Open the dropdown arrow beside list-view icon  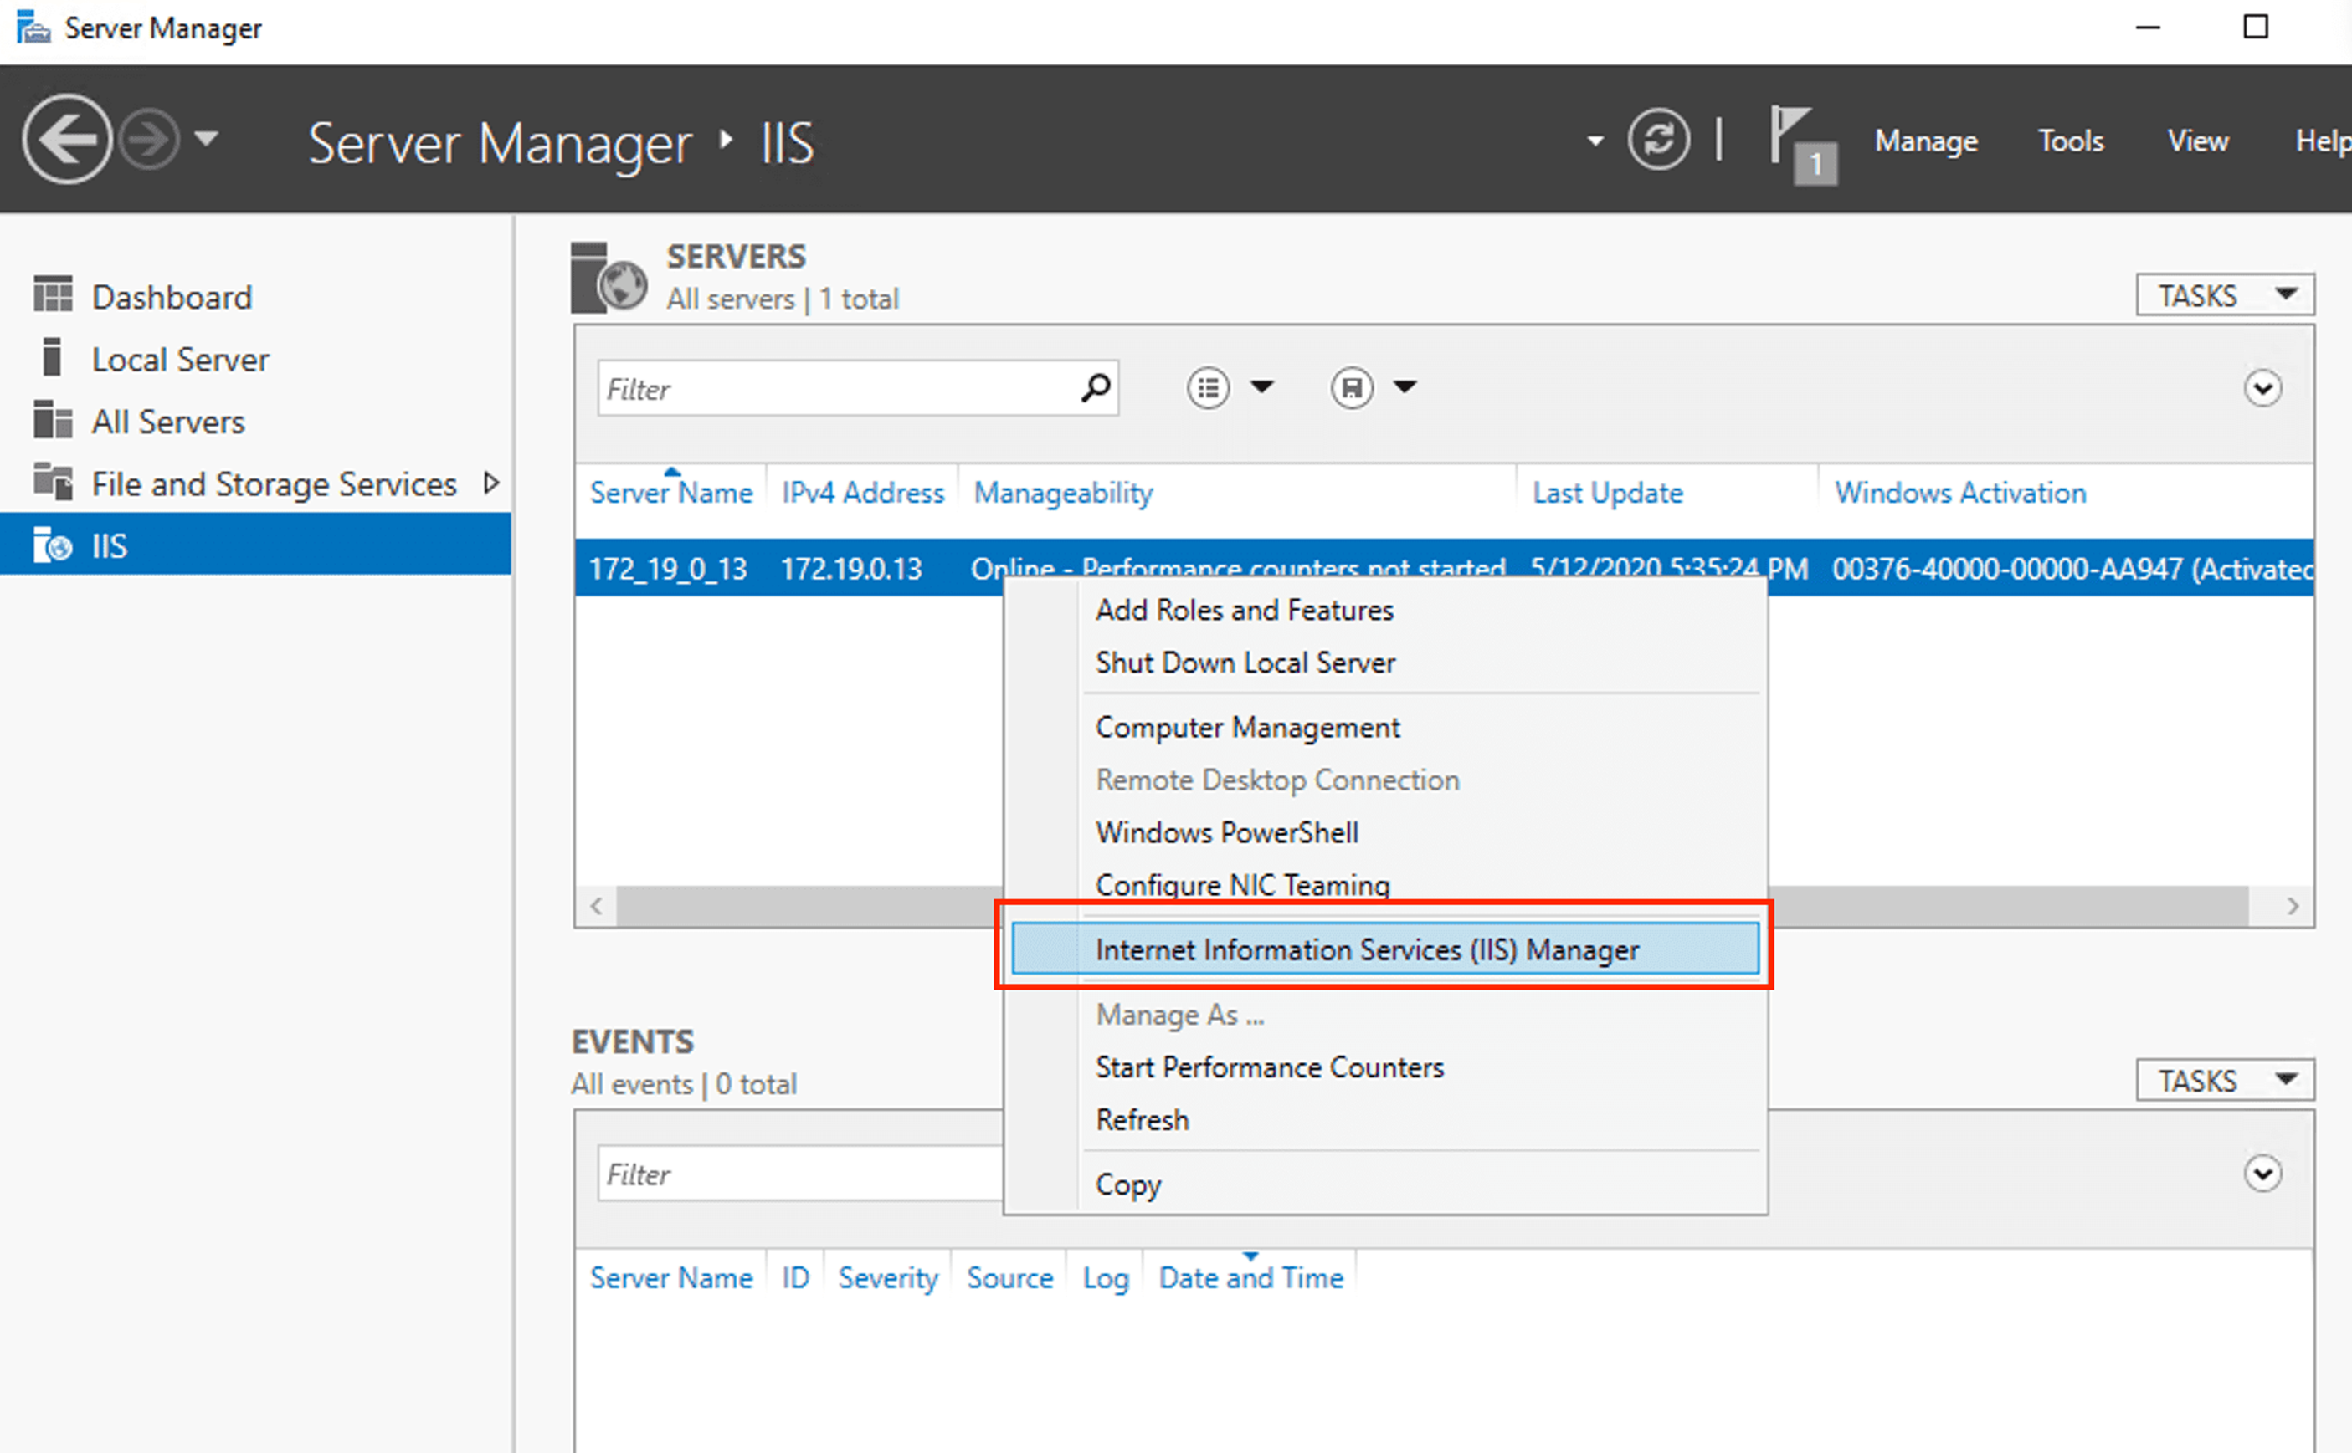[x=1261, y=387]
